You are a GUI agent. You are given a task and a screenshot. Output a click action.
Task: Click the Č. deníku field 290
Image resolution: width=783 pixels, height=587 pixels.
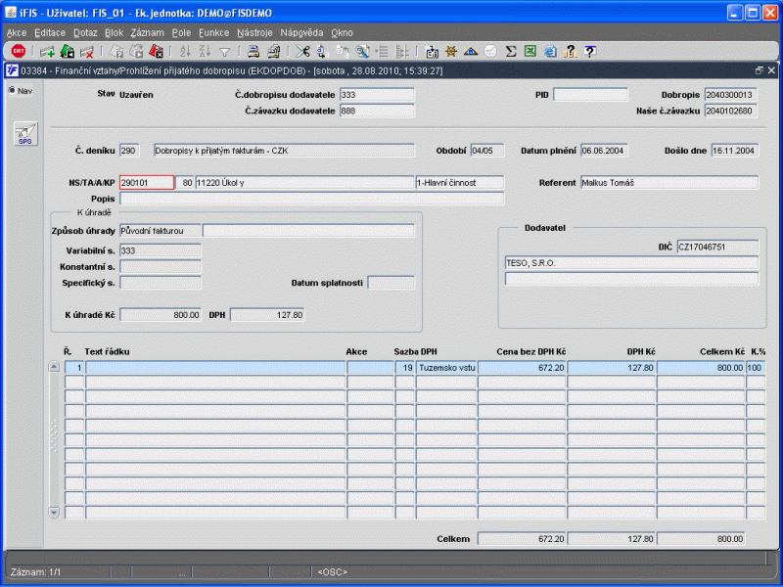point(129,151)
